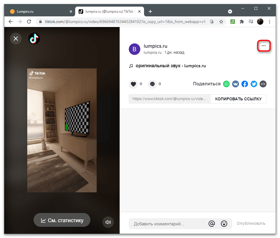
Task: Close the TikTok video viewer
Action: (x=16, y=39)
